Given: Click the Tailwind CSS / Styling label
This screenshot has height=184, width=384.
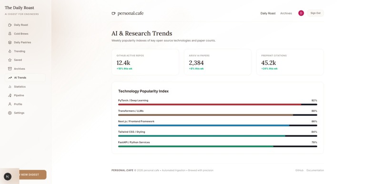Looking at the screenshot, I should click(x=131, y=132).
